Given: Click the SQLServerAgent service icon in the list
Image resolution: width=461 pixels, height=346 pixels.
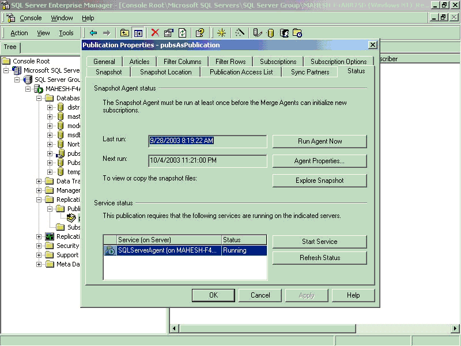Looking at the screenshot, I should click(x=110, y=250).
